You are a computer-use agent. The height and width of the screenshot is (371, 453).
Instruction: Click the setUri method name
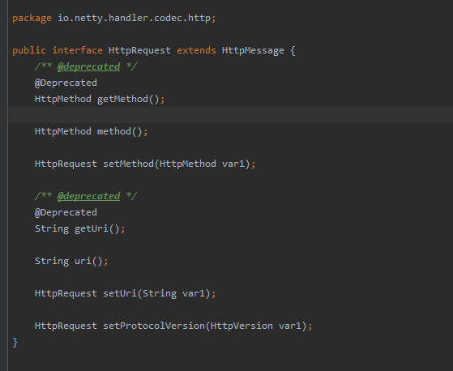coord(120,293)
